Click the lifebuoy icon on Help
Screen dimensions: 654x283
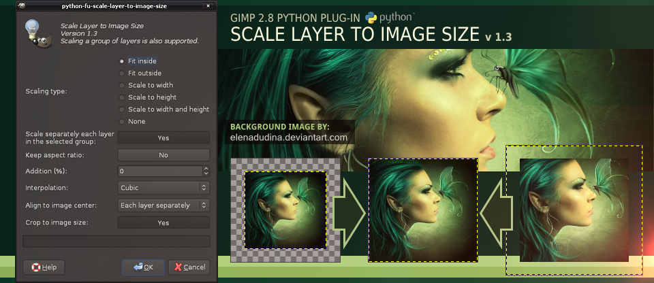[36, 267]
